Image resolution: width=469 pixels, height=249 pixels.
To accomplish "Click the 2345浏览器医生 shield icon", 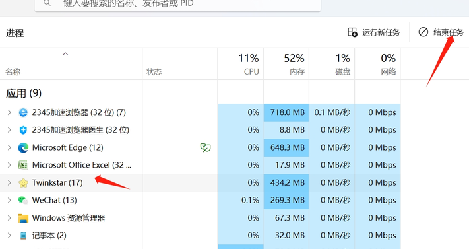I will [x=23, y=130].
